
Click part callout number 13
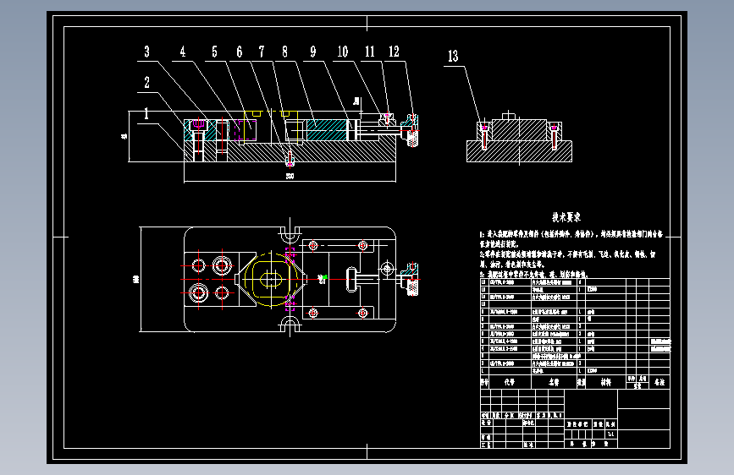[x=453, y=57]
